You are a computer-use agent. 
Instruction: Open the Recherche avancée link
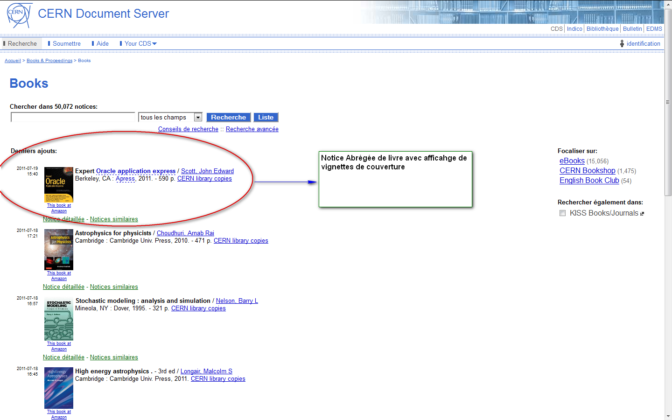coord(252,129)
